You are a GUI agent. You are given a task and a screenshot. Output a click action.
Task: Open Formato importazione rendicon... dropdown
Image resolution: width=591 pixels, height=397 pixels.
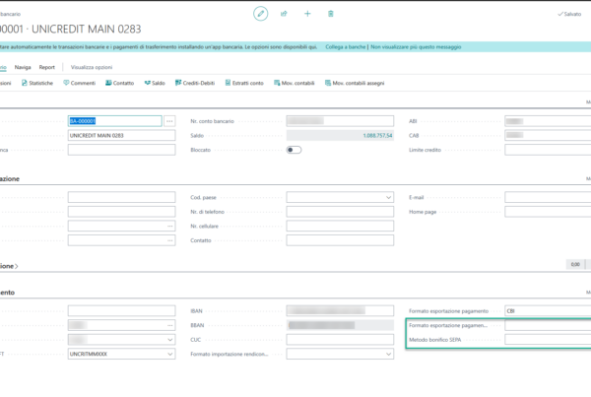click(389, 354)
